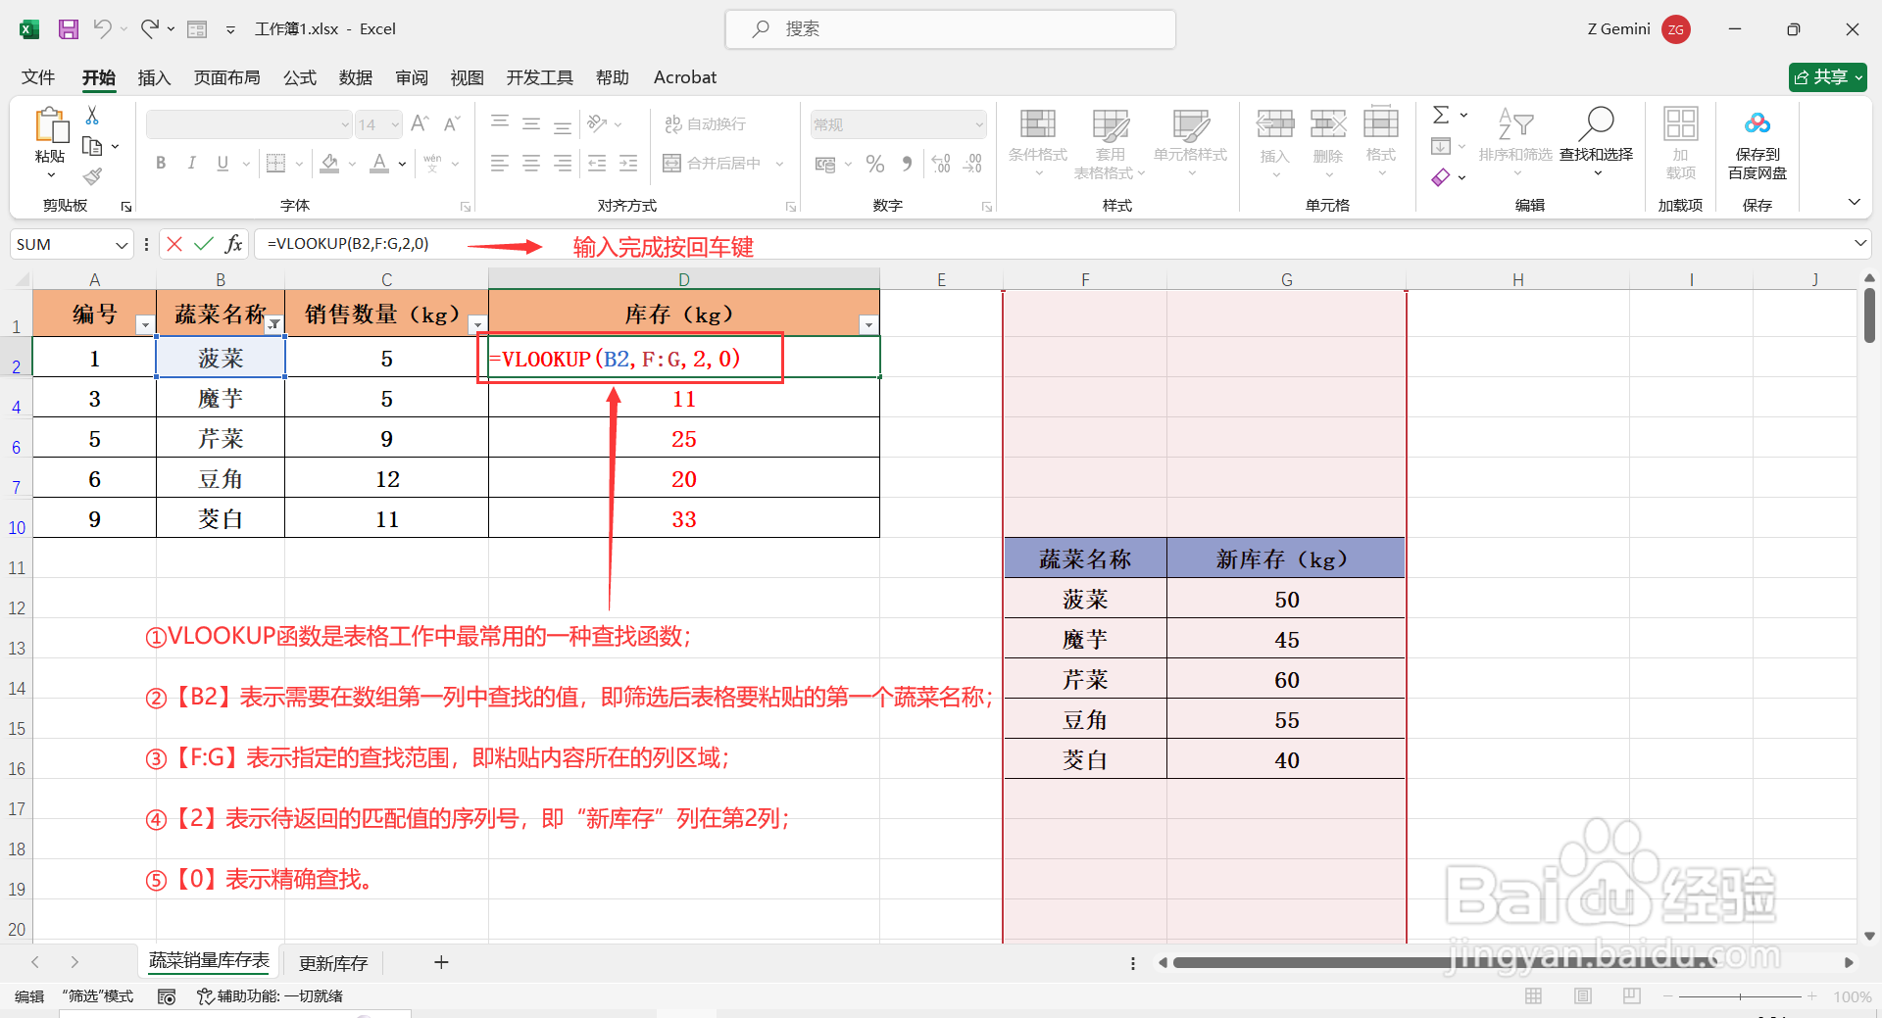Click the zoom slider in status bar
This screenshot has height=1018, width=1882.
pyautogui.click(x=1740, y=996)
